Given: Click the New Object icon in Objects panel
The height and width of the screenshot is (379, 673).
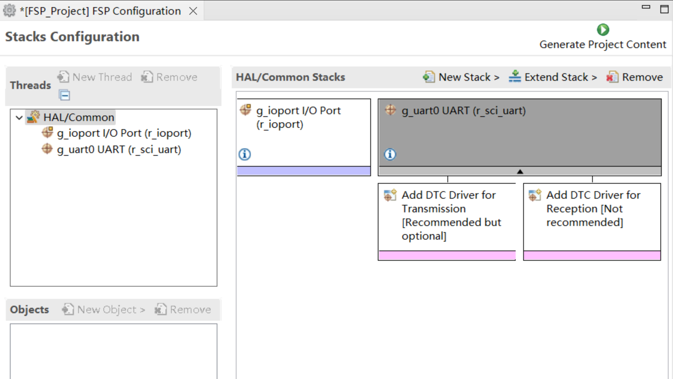Looking at the screenshot, I should point(68,309).
